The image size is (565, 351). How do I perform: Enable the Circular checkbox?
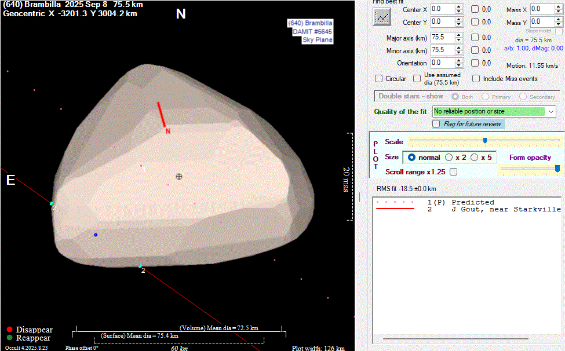[x=379, y=79]
